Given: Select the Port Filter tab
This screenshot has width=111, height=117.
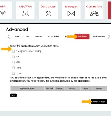Looking at the screenshot, I should (82, 37).
